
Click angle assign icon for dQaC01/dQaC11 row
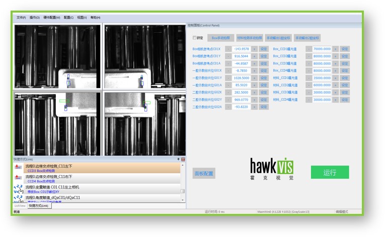coord(18,199)
